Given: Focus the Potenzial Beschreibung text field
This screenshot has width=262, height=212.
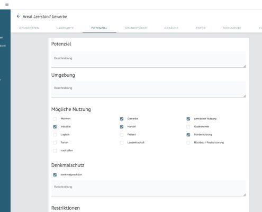Looking at the screenshot, I should 149,59.
